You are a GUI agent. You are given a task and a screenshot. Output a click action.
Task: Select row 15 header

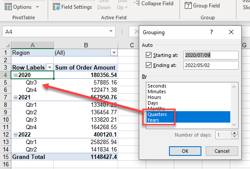5,157
